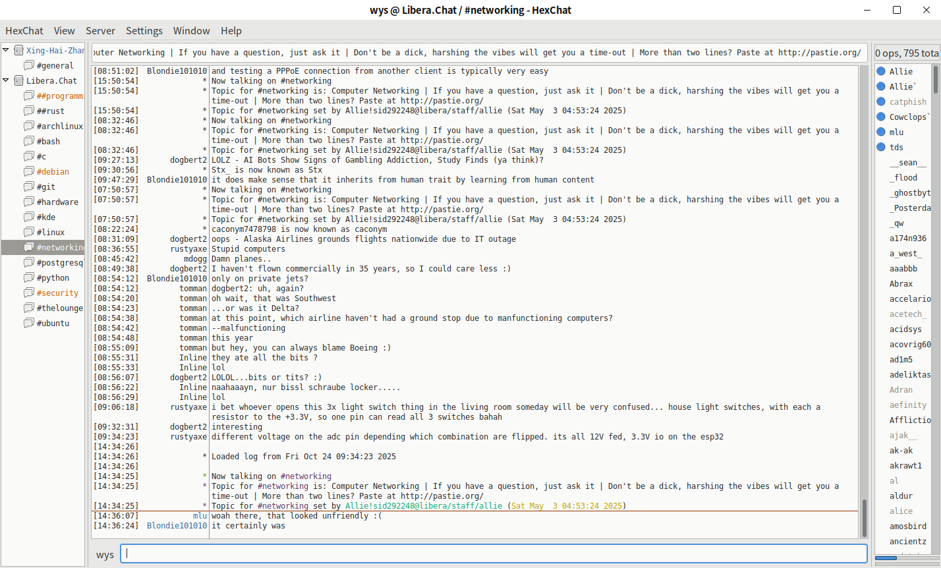Click the blue status dot beside tds
Image resolution: width=941 pixels, height=568 pixels.
(x=881, y=147)
